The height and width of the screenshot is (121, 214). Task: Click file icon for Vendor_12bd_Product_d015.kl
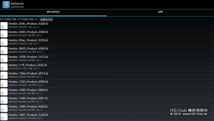click(x=4, y=75)
